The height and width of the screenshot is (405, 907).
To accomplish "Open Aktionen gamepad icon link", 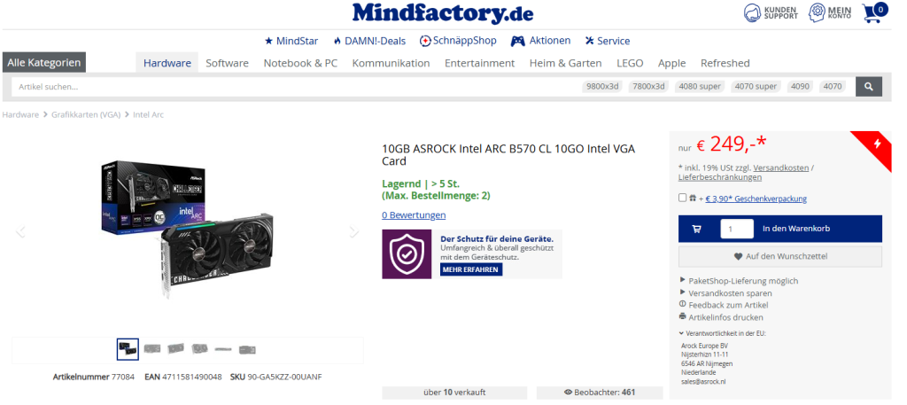I will 517,41.
